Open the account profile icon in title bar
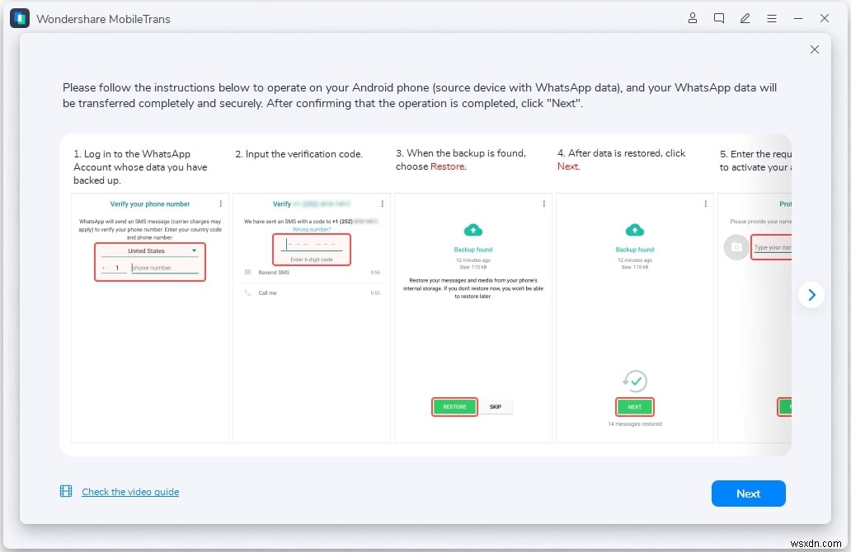 point(693,18)
